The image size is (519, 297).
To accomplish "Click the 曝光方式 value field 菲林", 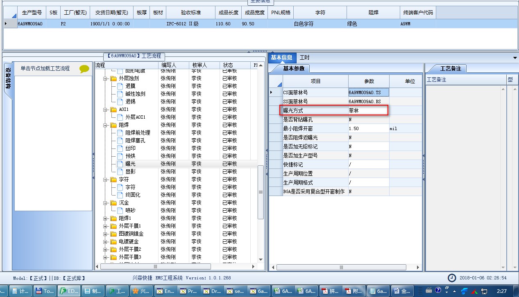I will [x=369, y=110].
